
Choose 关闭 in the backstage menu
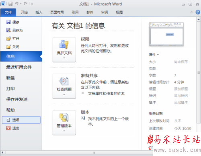point(13,47)
